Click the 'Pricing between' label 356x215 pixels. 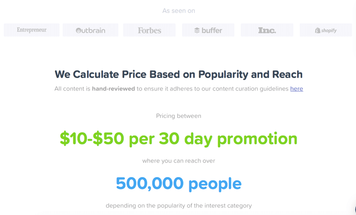point(179,116)
